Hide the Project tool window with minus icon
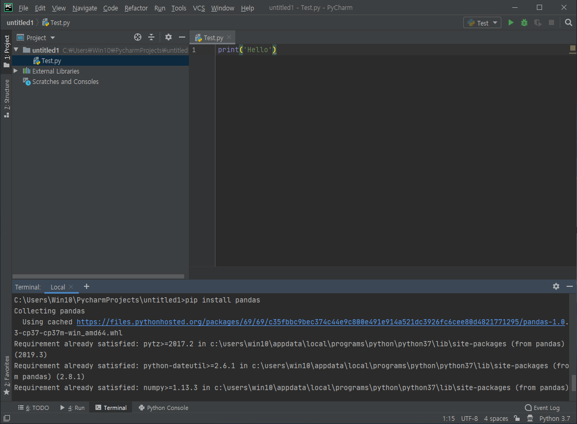 (x=182, y=37)
